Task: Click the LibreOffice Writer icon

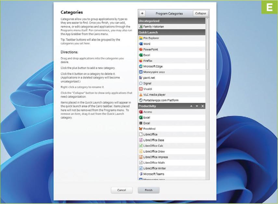Action: coord(141,168)
